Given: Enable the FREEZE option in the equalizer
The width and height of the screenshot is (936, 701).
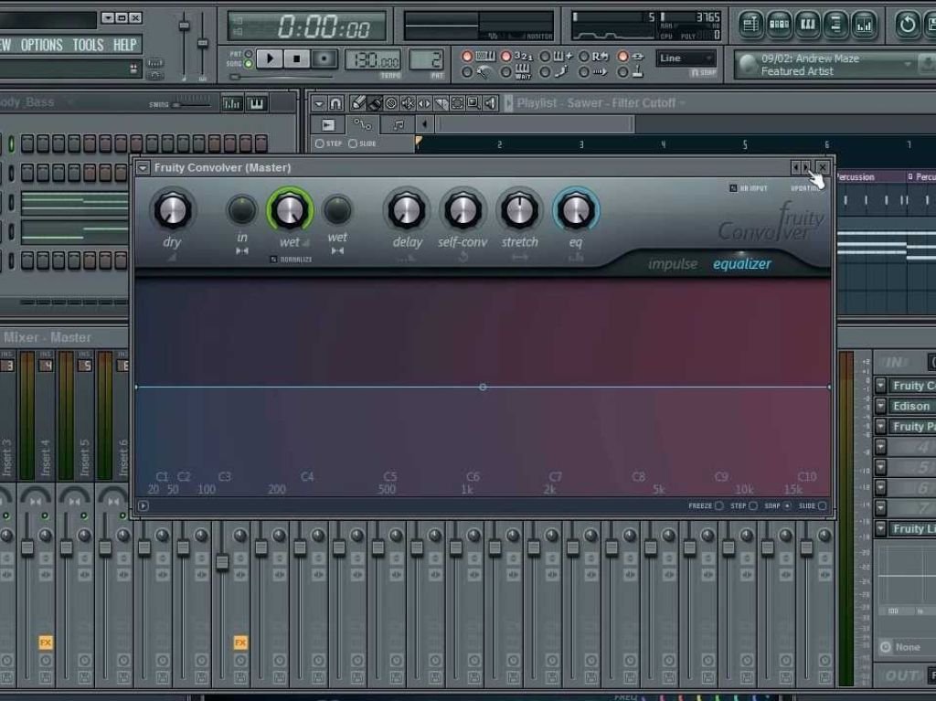Looking at the screenshot, I should coord(718,505).
